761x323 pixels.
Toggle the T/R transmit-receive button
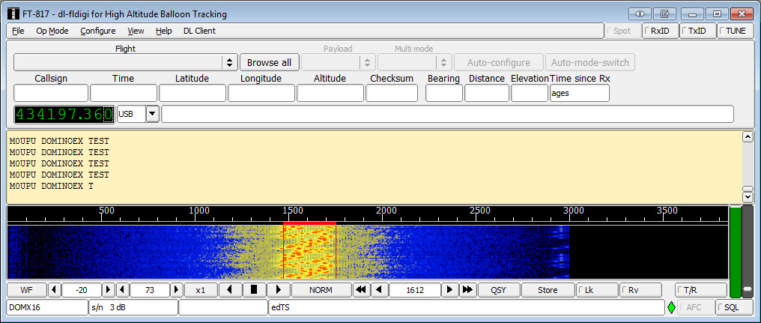tap(701, 291)
